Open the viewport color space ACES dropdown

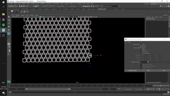[x=88, y=17]
